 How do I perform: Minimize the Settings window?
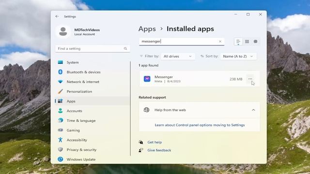coord(236,14)
